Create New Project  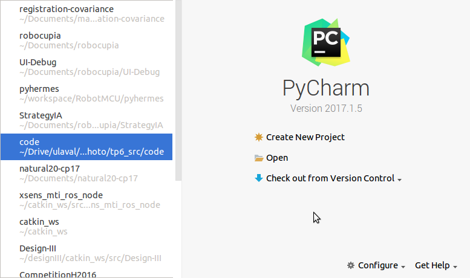305,137
